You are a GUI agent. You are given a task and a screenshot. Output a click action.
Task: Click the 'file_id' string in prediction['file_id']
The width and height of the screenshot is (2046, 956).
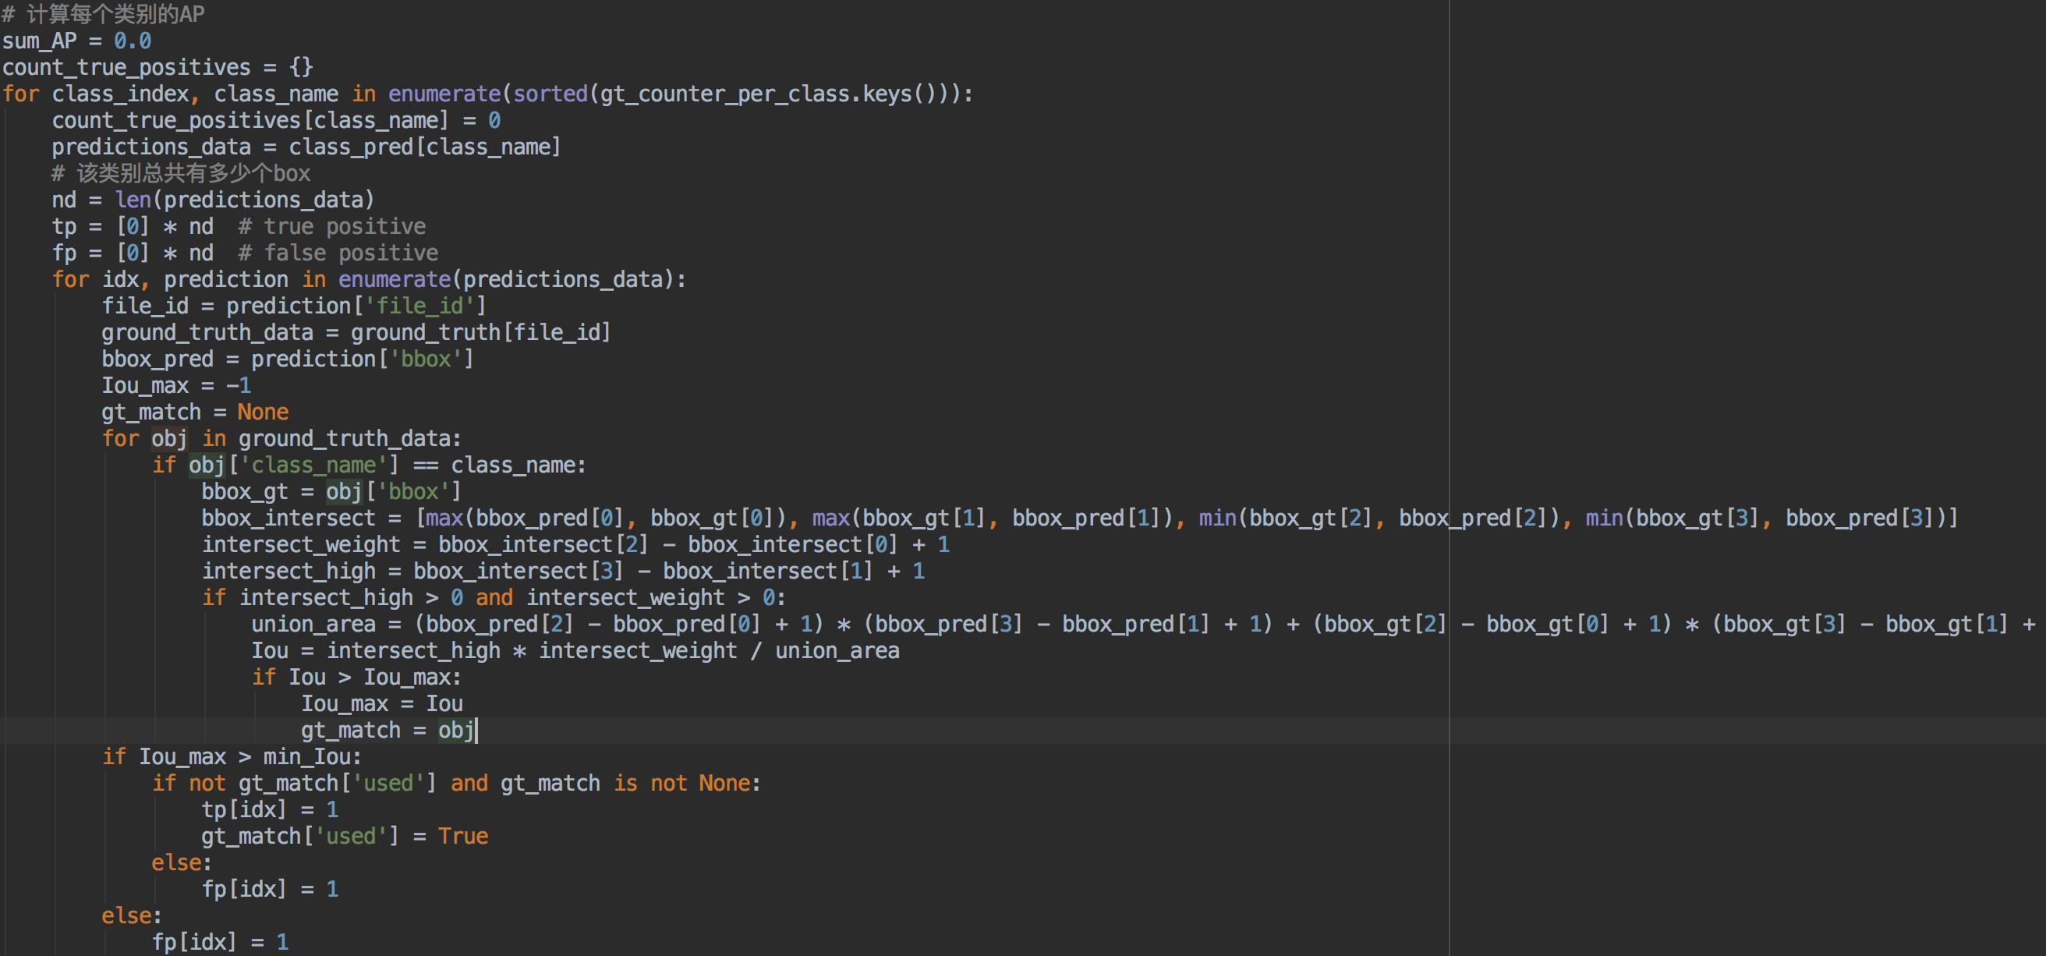click(x=419, y=306)
